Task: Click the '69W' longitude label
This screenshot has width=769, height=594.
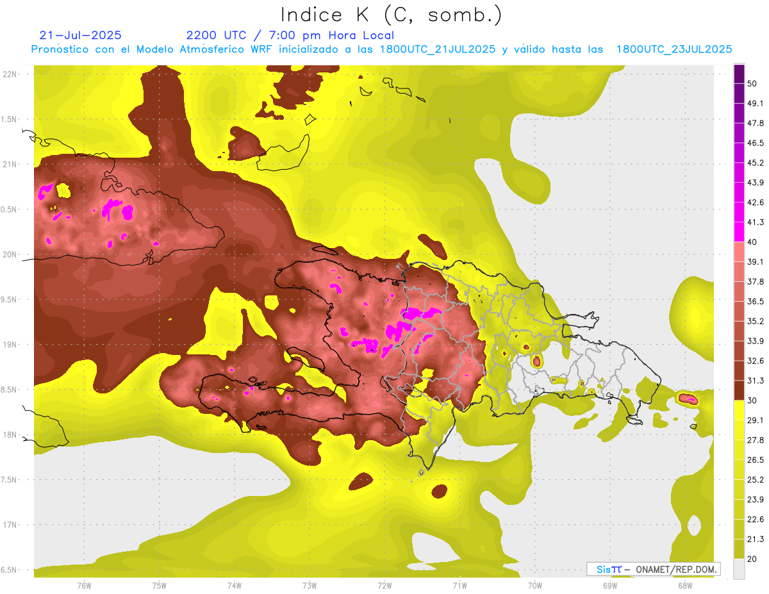Action: 610,585
